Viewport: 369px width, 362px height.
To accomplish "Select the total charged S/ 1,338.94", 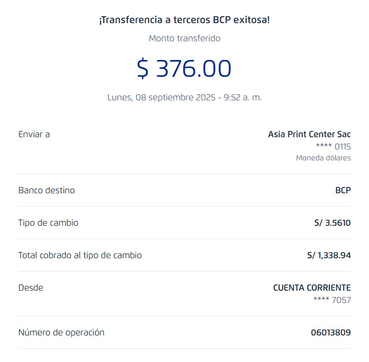I will click(329, 255).
